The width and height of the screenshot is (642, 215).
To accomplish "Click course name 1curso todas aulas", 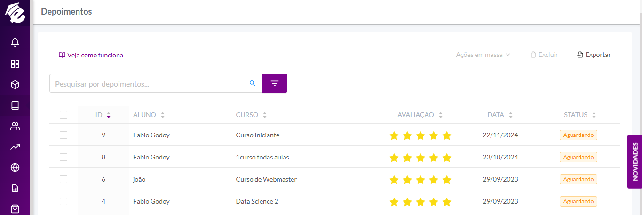I will [x=262, y=157].
